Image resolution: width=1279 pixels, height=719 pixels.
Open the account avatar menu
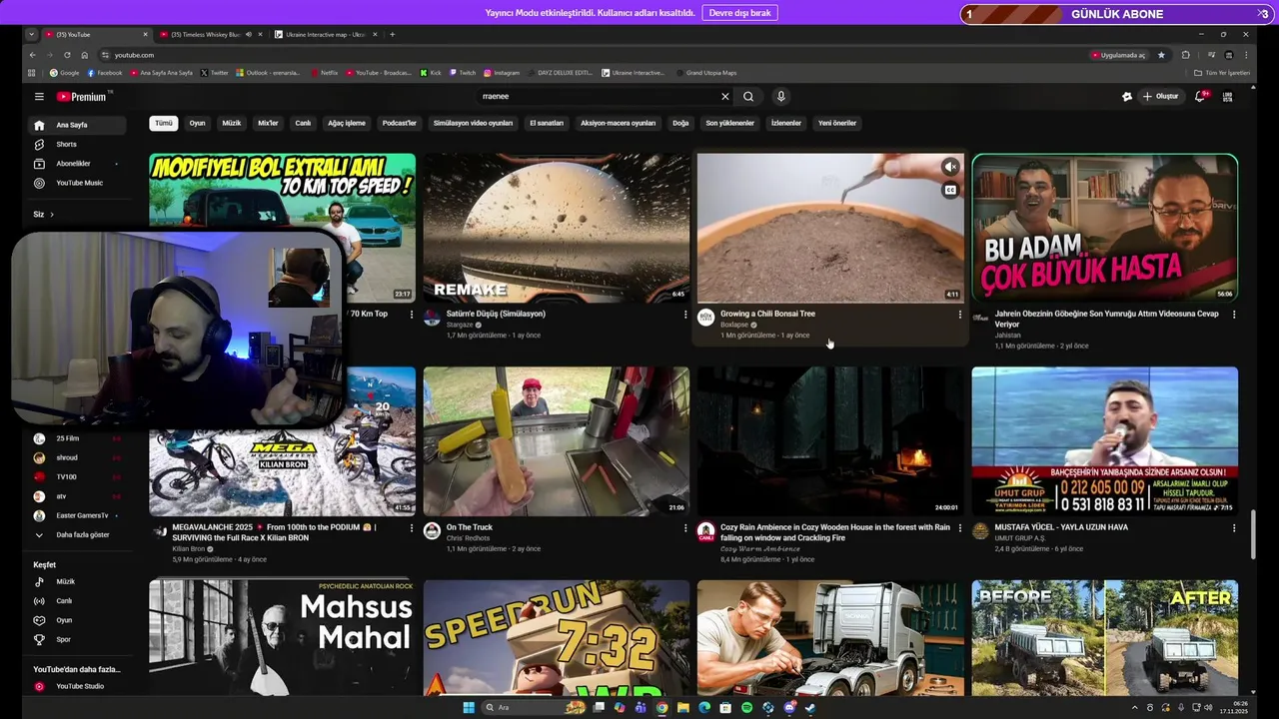pyautogui.click(x=1228, y=97)
